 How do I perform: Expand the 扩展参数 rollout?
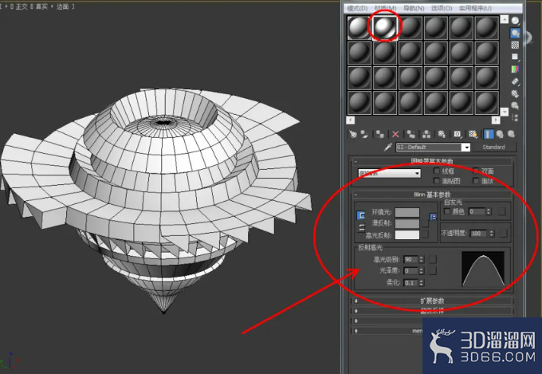[433, 301]
